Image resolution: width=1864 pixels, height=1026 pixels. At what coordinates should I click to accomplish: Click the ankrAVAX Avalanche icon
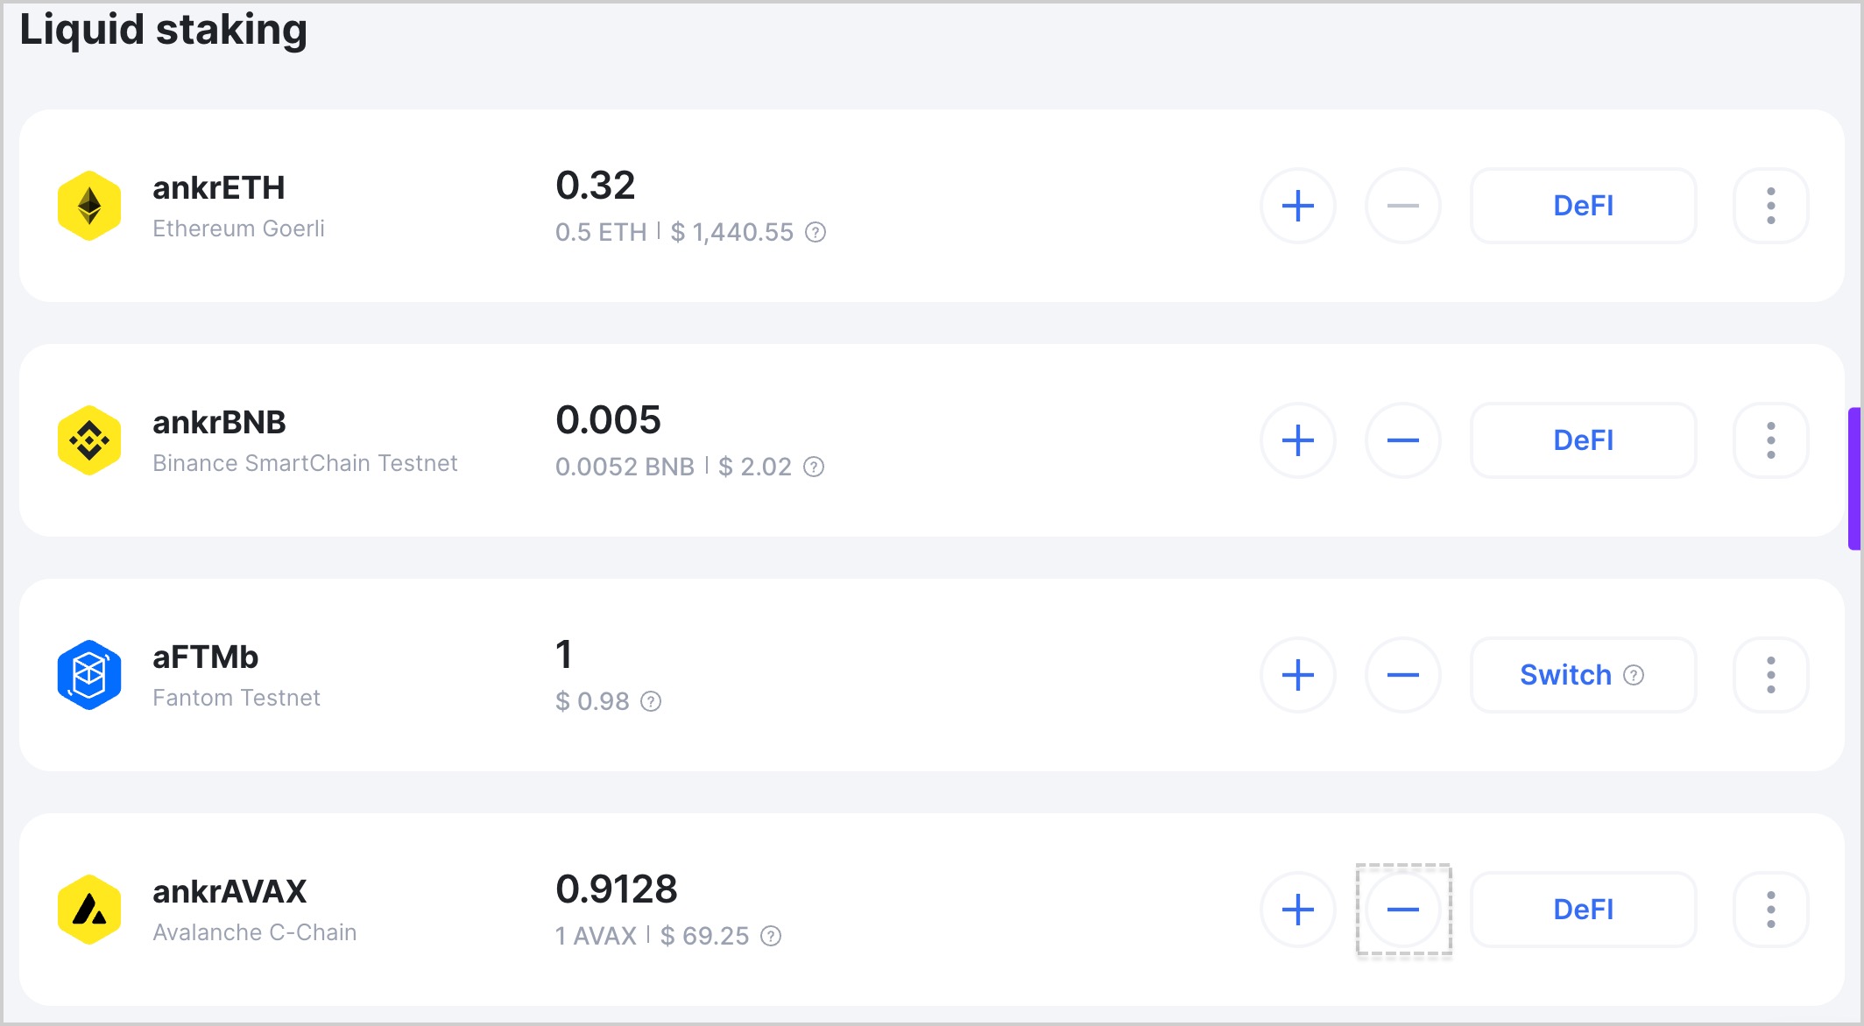pos(89,910)
